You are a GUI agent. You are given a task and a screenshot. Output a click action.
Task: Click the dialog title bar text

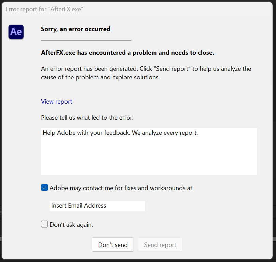coord(44,9)
